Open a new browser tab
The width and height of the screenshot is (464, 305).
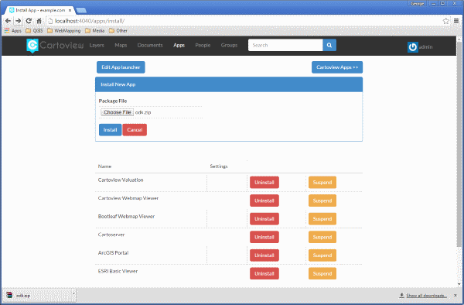(x=80, y=10)
